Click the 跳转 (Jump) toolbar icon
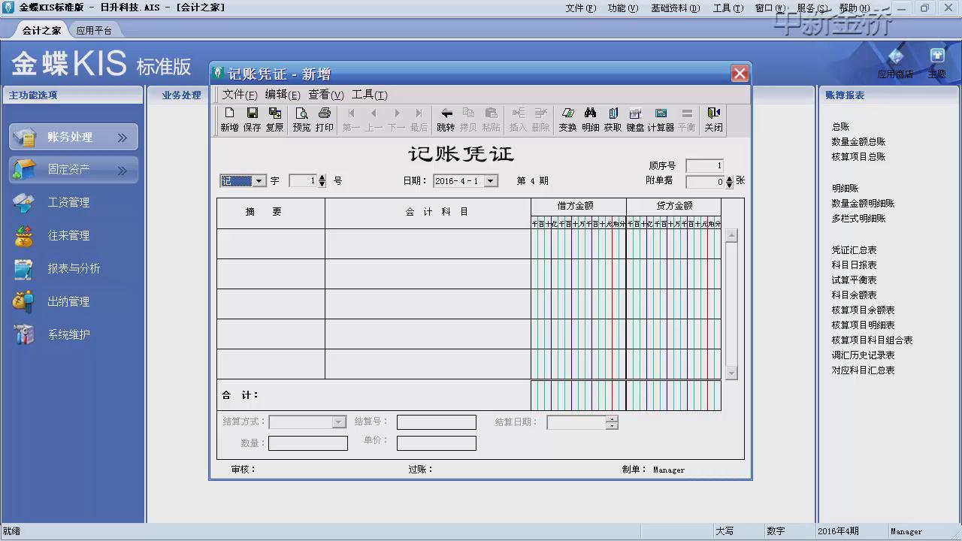Viewport: 962px width, 541px height. click(446, 119)
